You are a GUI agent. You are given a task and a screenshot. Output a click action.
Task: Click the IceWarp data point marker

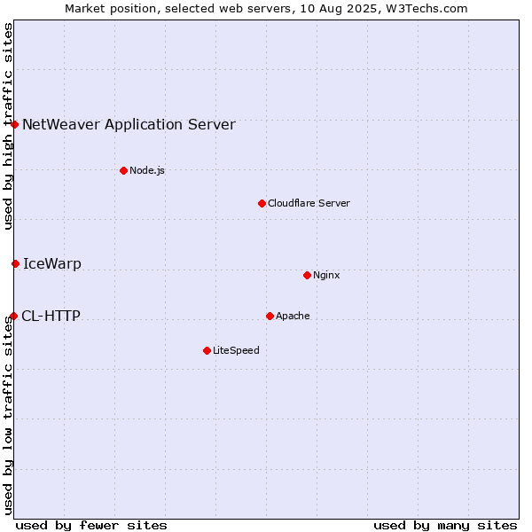pos(16,263)
